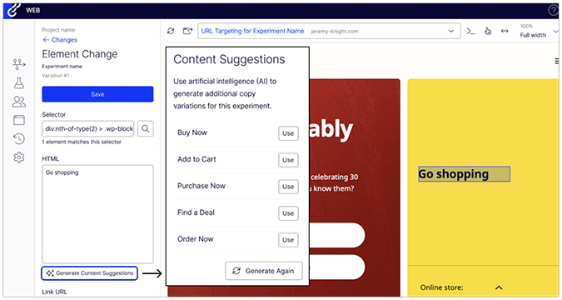Click the HTML text area with Go shopping
Screen dimensions: 562x300
click(97, 214)
